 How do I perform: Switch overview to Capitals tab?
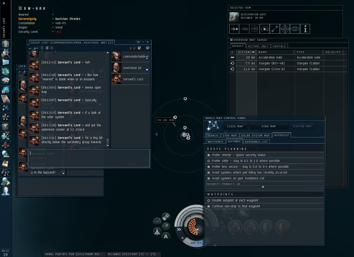(279, 46)
